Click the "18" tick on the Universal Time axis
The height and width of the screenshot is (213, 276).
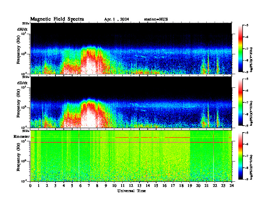click(x=181, y=186)
